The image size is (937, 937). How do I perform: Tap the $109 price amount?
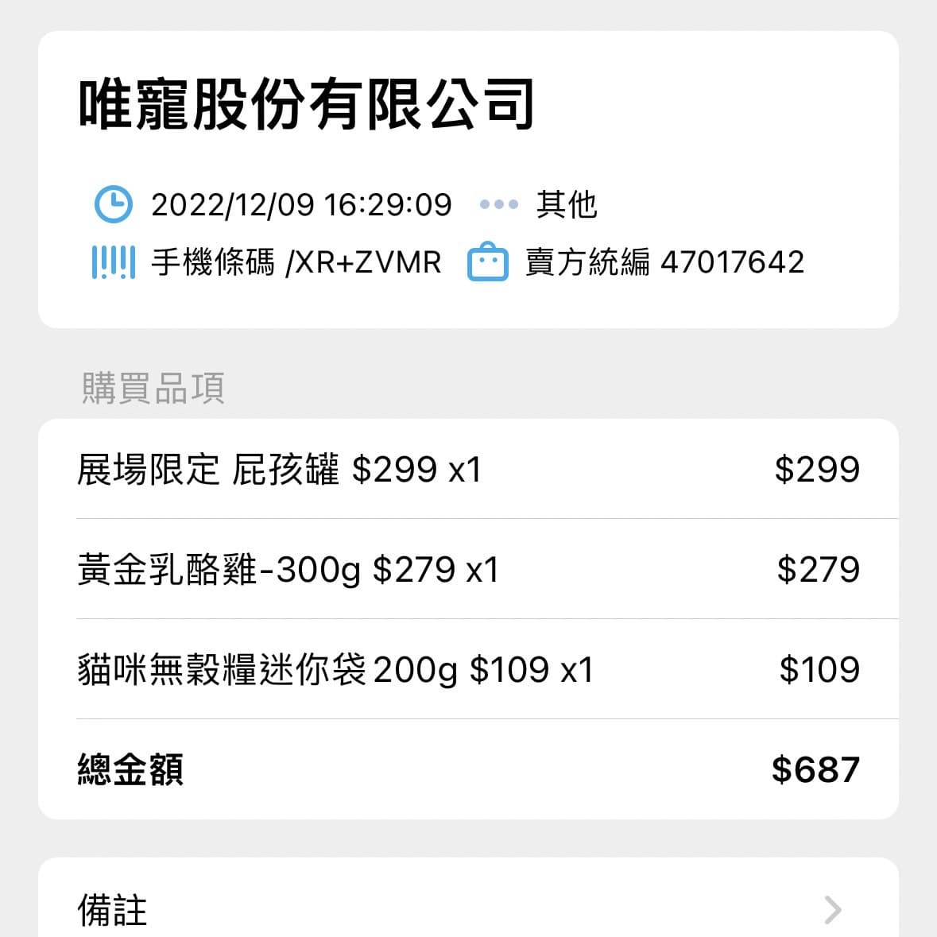pos(819,670)
